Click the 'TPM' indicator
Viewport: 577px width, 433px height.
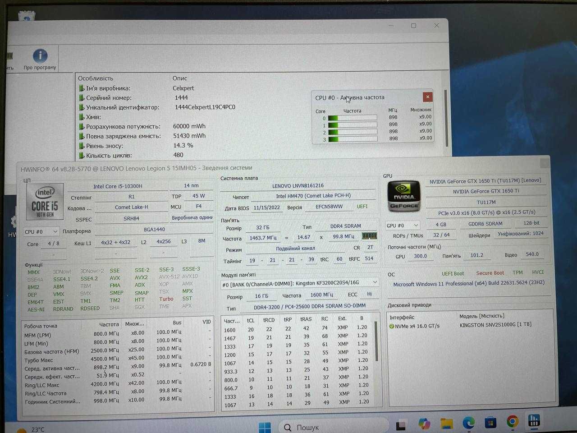click(x=517, y=272)
